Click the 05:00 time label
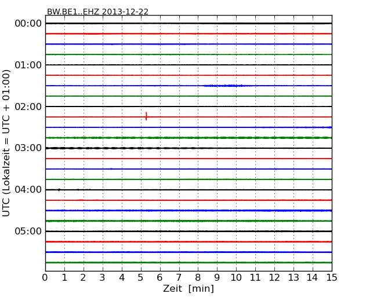Viewport: 377px width, 301px height. pyautogui.click(x=28, y=231)
